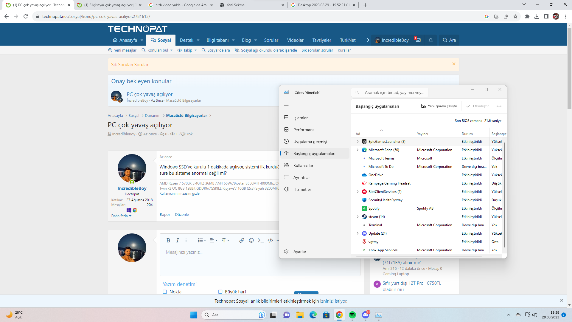
Task: Click the Task Manager horizontal scrollbar
Action: [x=419, y=256]
